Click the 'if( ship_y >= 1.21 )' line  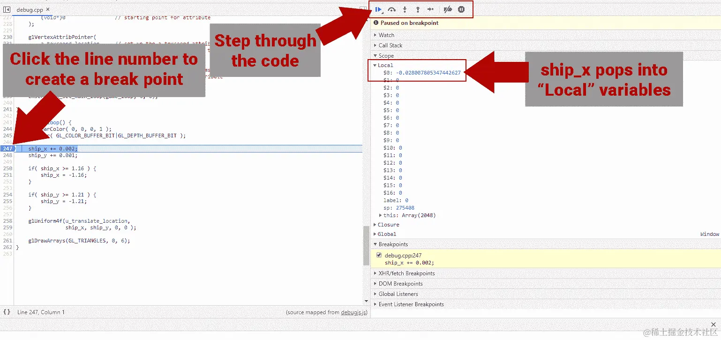pos(62,195)
